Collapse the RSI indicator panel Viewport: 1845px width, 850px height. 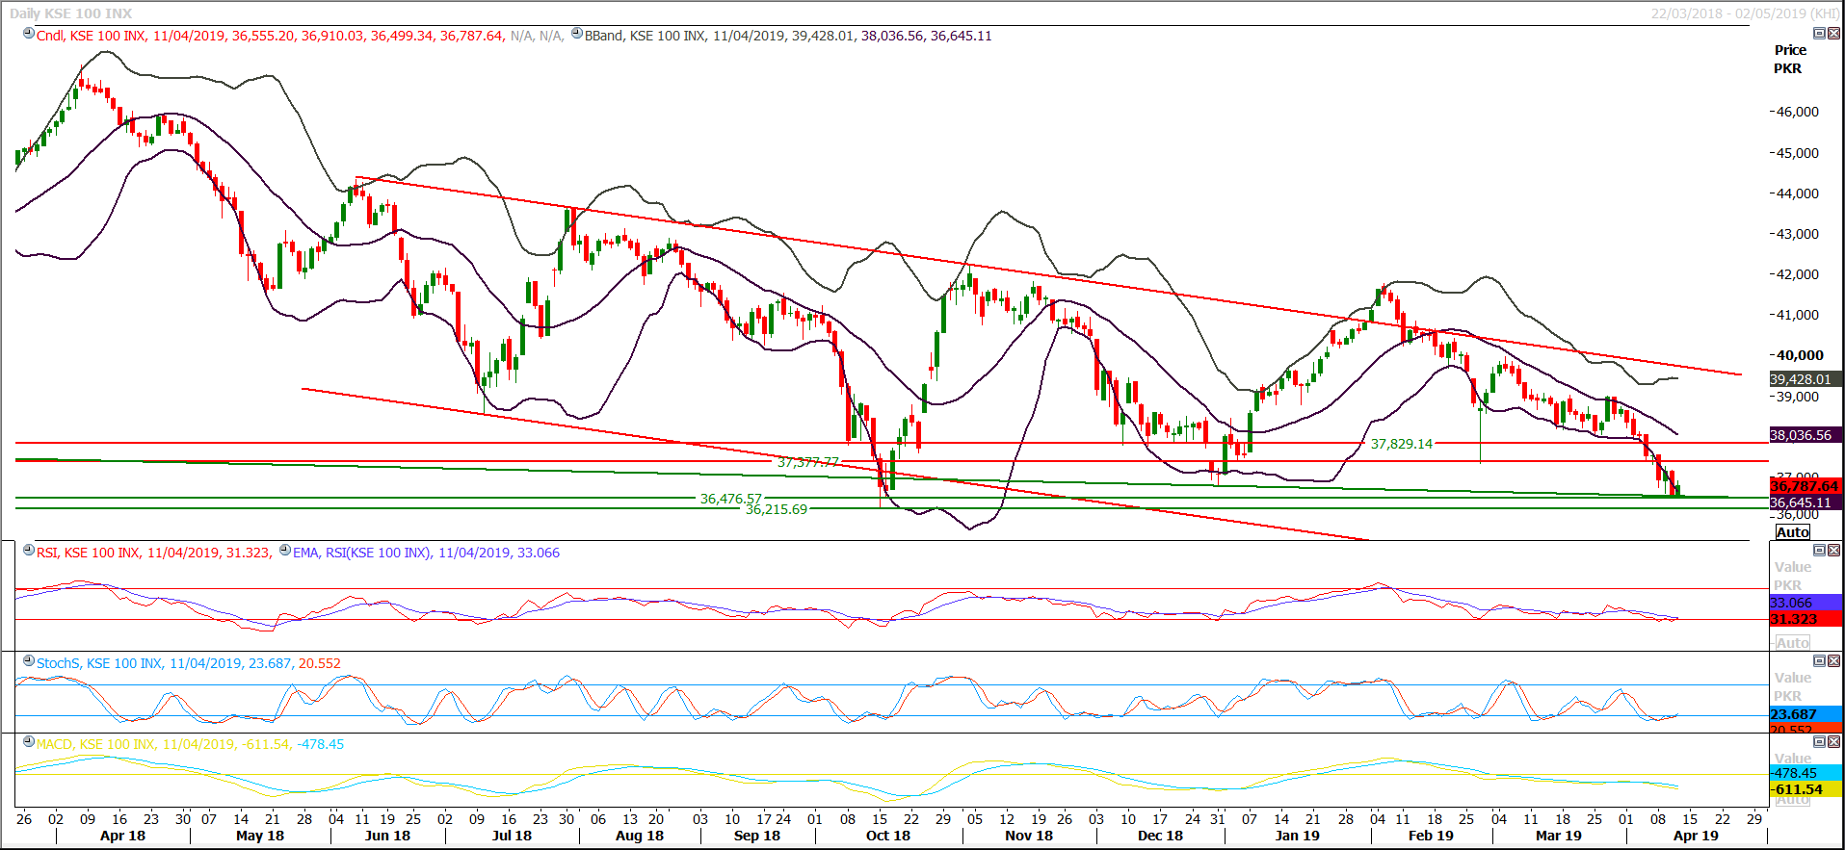tap(1819, 550)
